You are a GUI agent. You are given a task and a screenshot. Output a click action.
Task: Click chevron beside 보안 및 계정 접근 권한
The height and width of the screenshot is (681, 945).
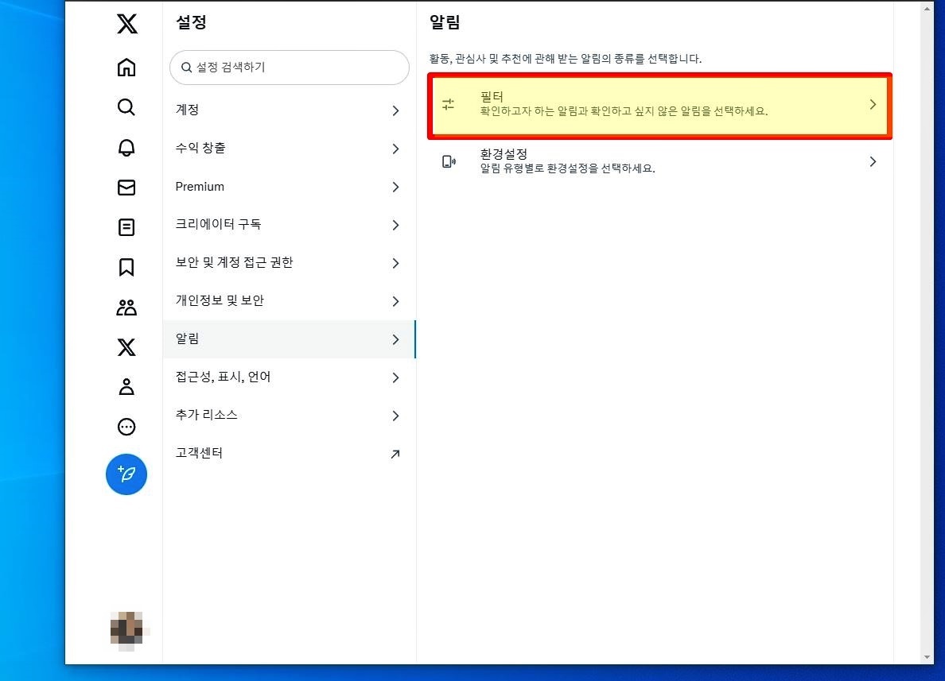click(395, 263)
